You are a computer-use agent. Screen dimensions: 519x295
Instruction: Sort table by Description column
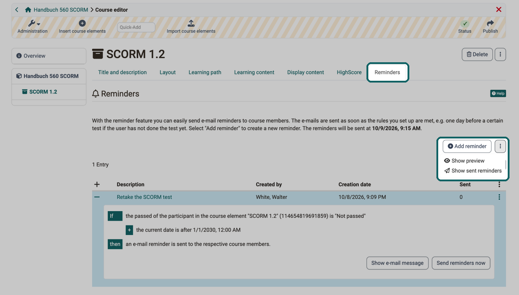click(130, 184)
